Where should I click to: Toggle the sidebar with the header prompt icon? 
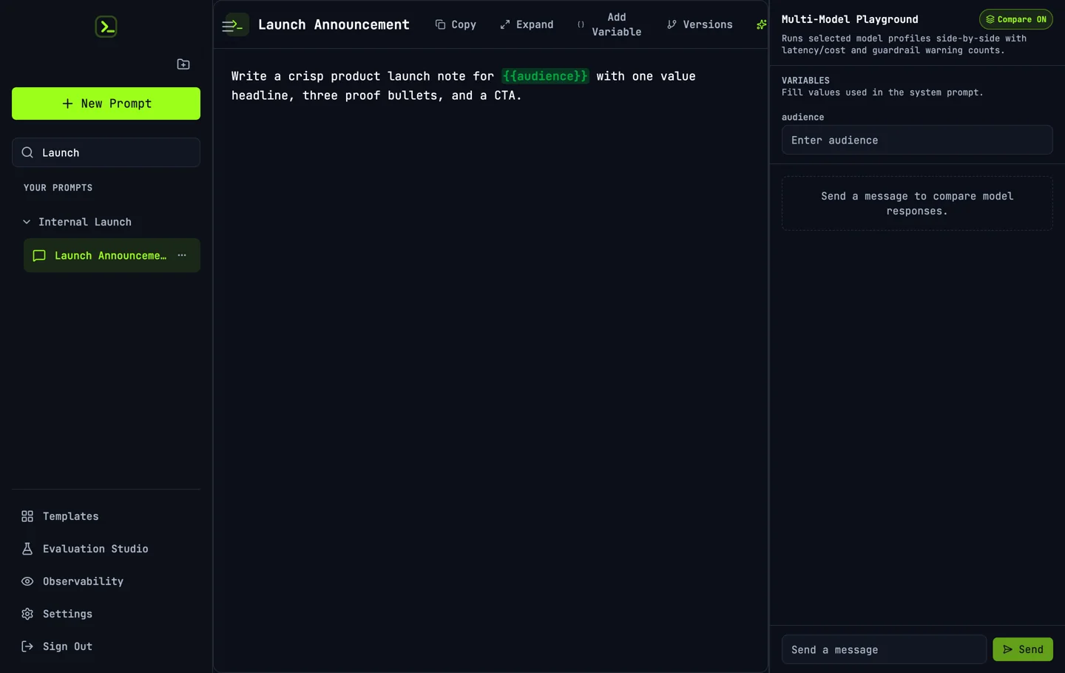tap(236, 25)
